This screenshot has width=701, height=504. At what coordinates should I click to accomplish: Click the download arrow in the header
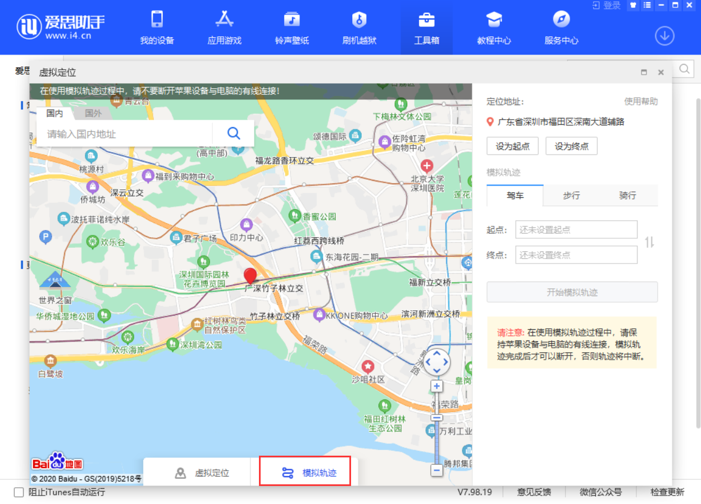[x=664, y=35]
